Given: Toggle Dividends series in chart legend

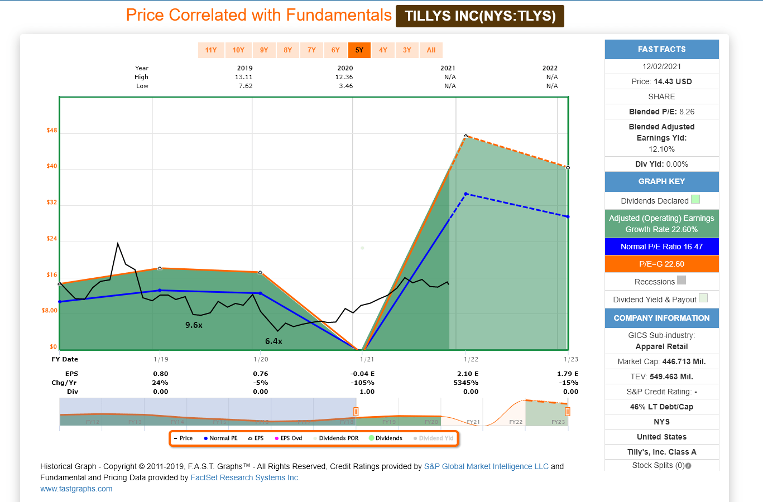Looking at the screenshot, I should (385, 438).
